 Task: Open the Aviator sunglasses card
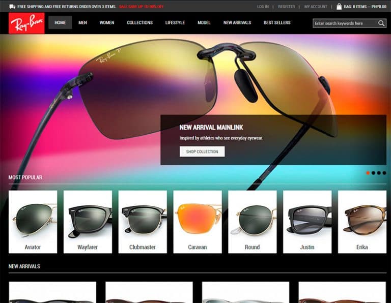coord(33,222)
